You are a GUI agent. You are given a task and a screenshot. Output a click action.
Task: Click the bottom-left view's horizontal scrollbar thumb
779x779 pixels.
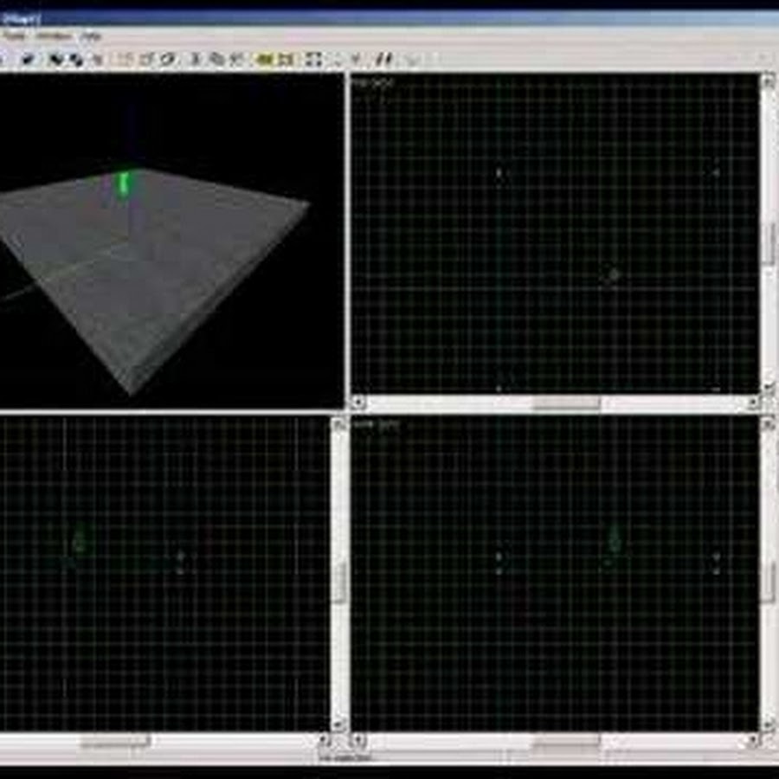(115, 741)
